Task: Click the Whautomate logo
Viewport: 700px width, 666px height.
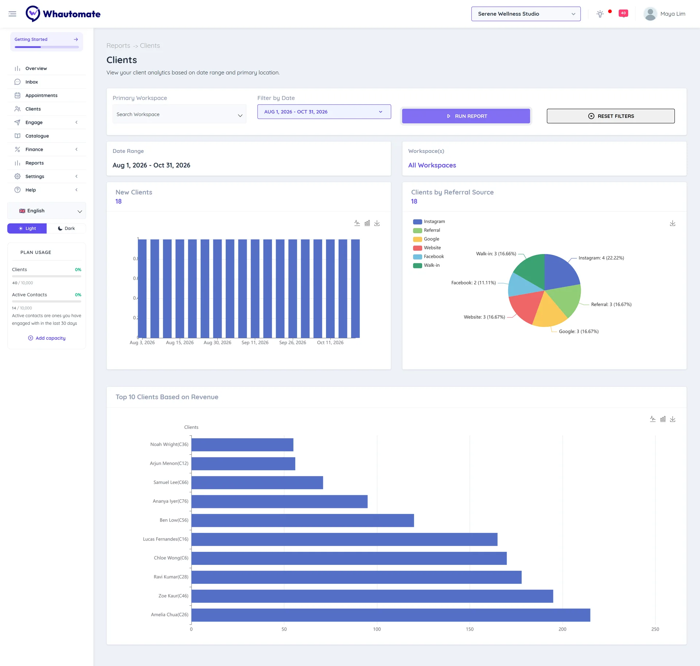Action: pyautogui.click(x=63, y=14)
